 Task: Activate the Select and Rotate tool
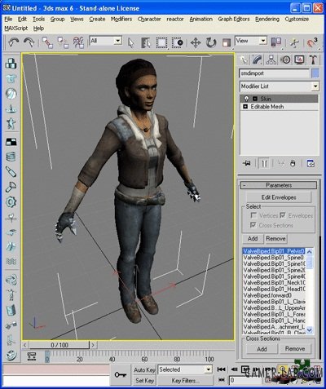point(211,42)
